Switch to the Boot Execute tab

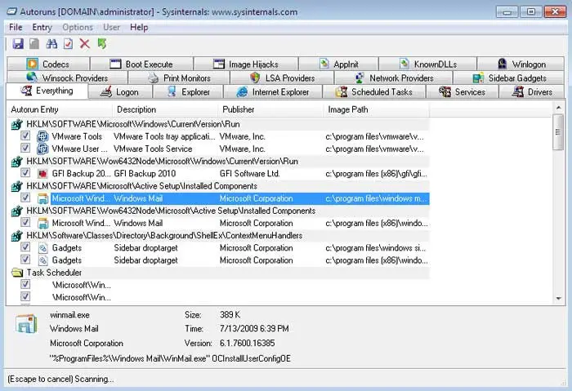point(141,64)
